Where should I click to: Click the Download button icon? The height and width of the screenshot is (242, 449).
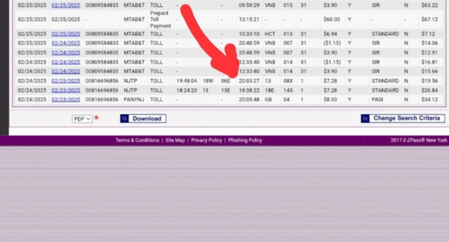[x=125, y=119]
